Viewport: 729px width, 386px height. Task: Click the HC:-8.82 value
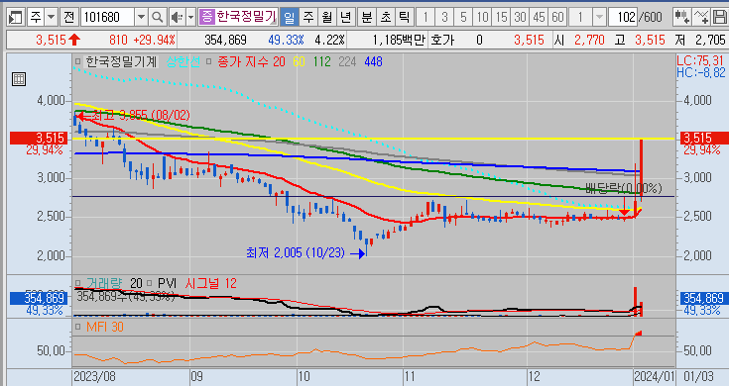(x=700, y=72)
